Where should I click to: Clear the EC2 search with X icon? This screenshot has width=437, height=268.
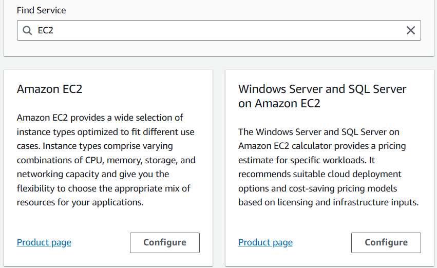(x=410, y=30)
